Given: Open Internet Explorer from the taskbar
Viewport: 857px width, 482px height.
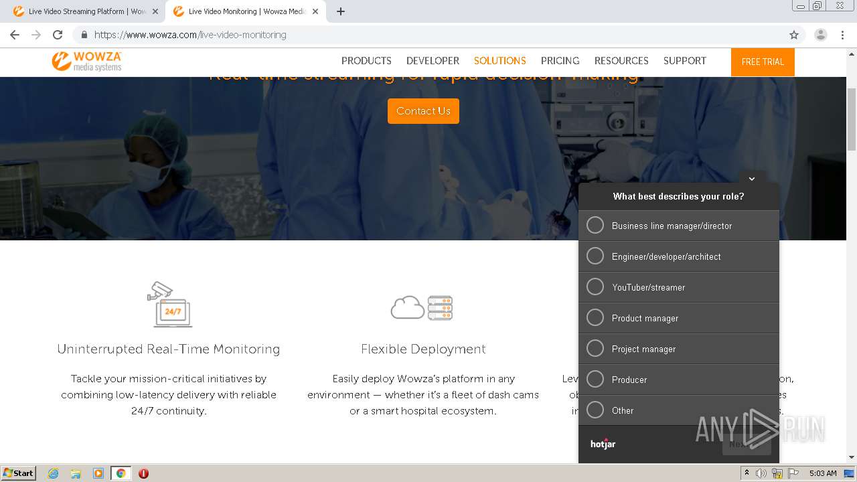Looking at the screenshot, I should (x=53, y=473).
